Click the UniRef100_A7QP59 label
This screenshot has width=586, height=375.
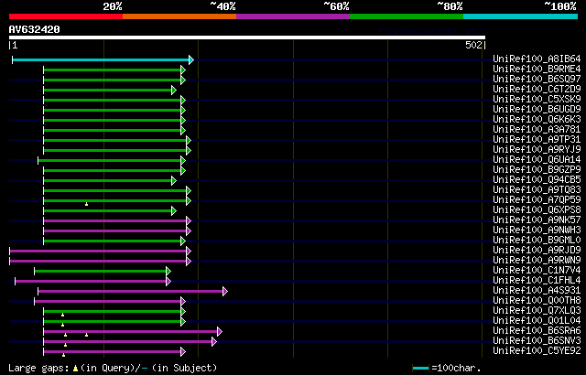click(537, 200)
